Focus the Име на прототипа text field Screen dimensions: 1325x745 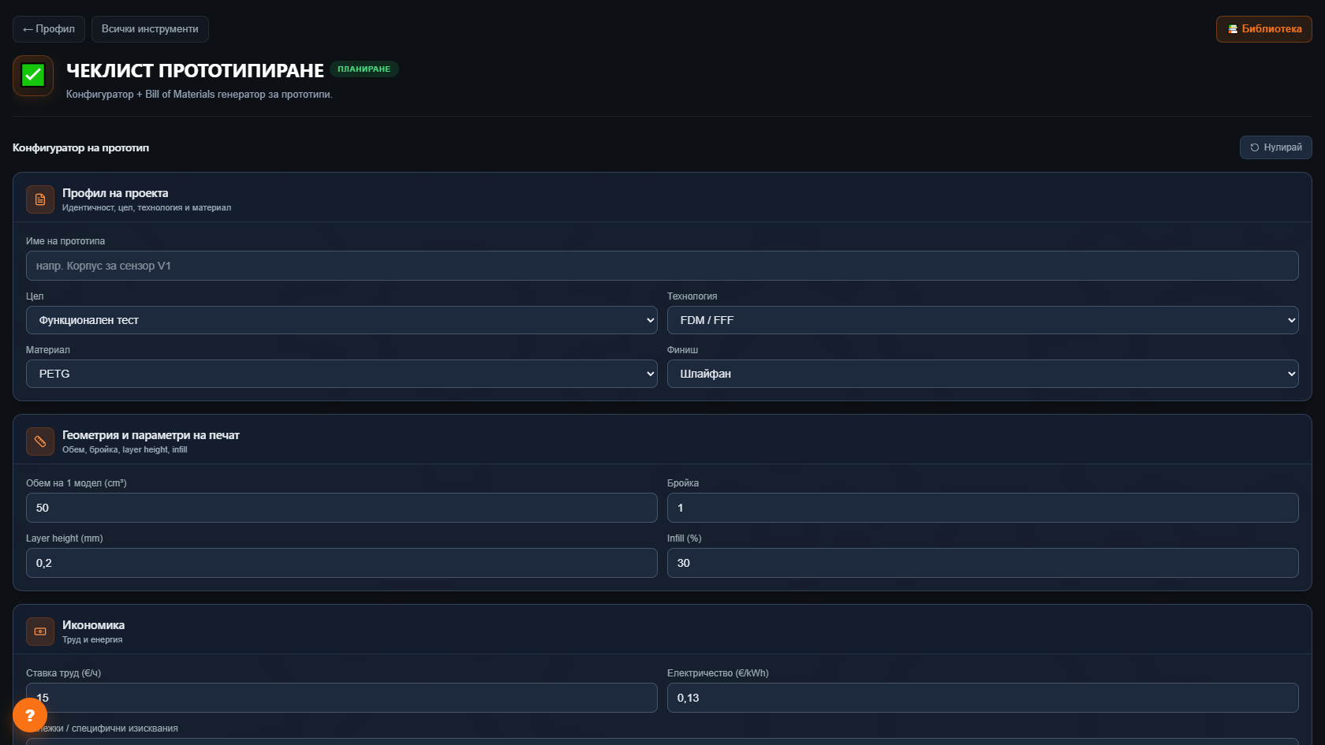click(662, 266)
